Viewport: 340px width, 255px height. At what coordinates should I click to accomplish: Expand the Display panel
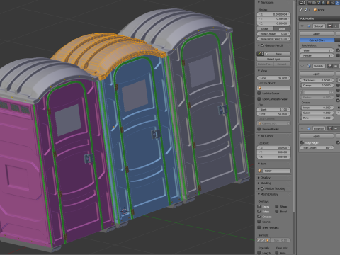click(x=259, y=178)
